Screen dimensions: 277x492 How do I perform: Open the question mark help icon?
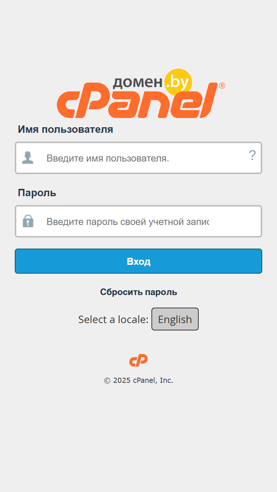[252, 156]
